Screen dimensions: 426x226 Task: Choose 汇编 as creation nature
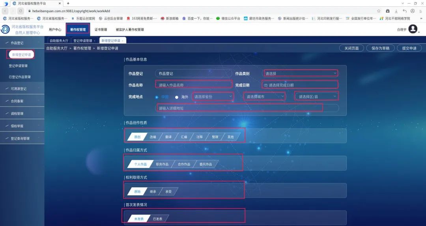[184, 137]
